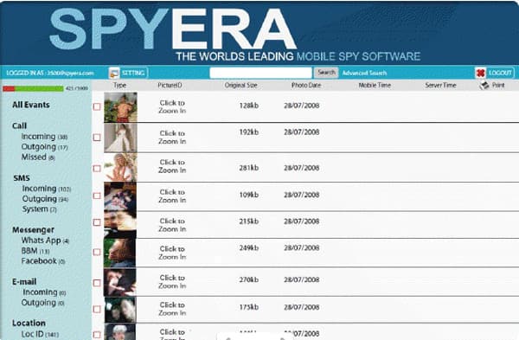Click the red X logout icon
This screenshot has height=340, width=519.
point(480,73)
